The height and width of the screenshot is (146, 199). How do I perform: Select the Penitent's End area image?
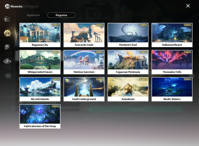[x=128, y=33]
